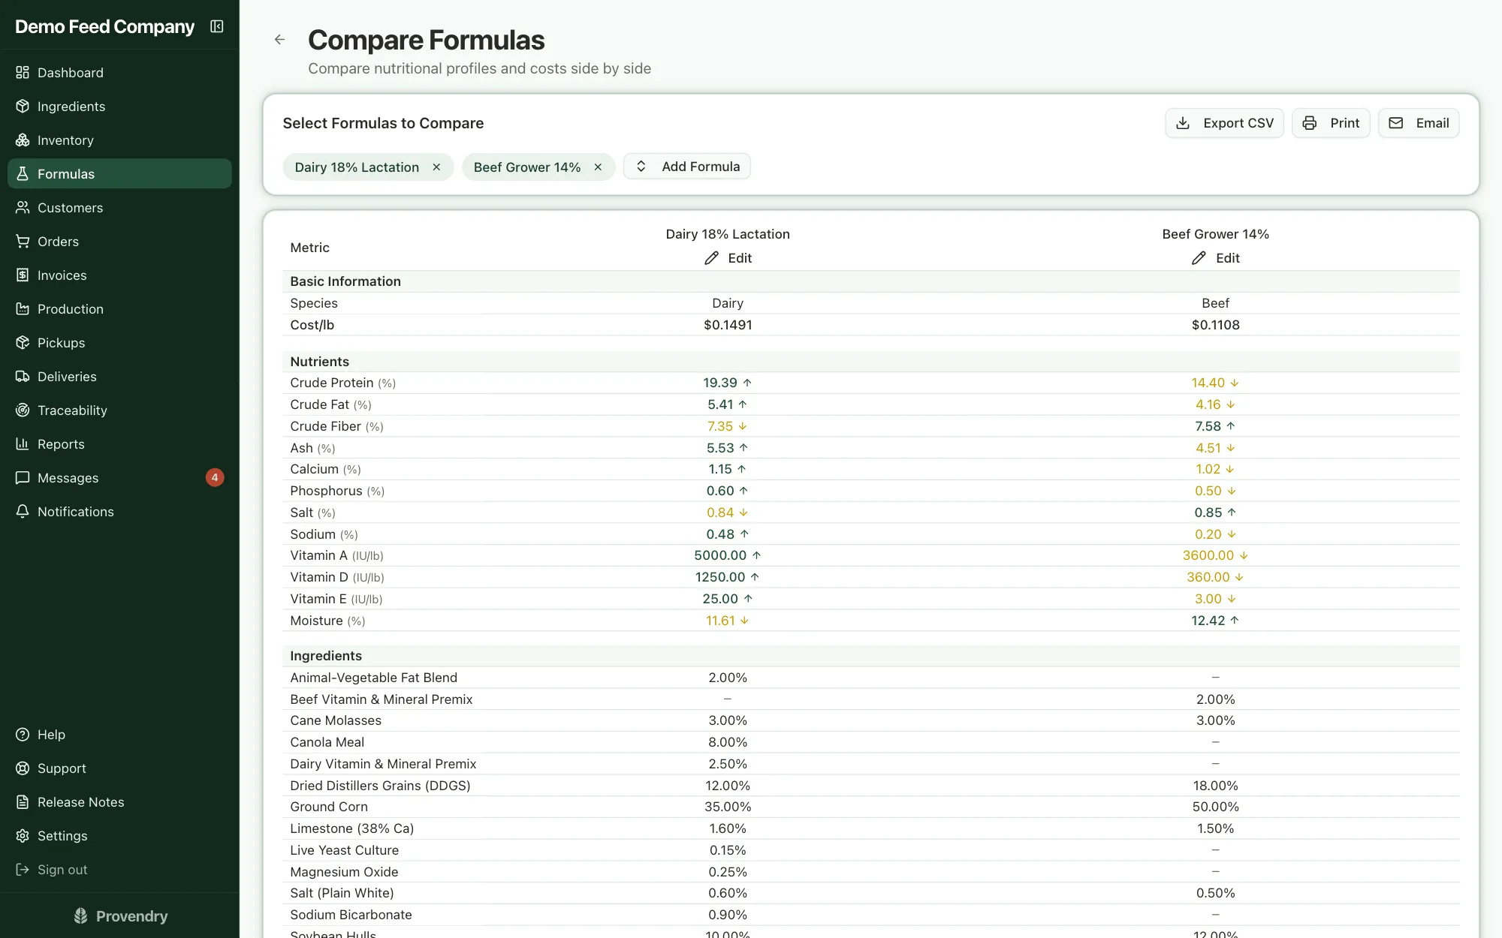Edit the Dairy 18% Lactation formula
The image size is (1502, 938).
point(728,257)
